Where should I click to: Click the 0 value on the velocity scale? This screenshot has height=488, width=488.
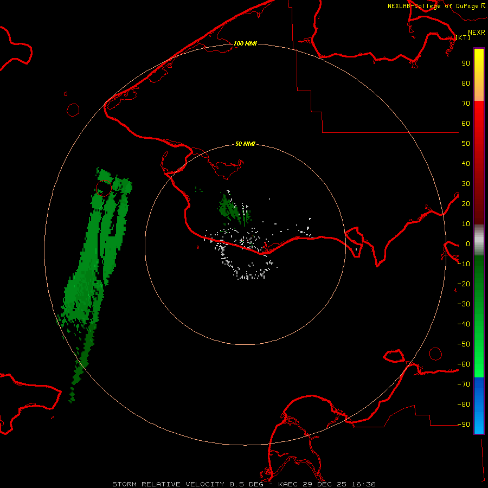point(468,244)
